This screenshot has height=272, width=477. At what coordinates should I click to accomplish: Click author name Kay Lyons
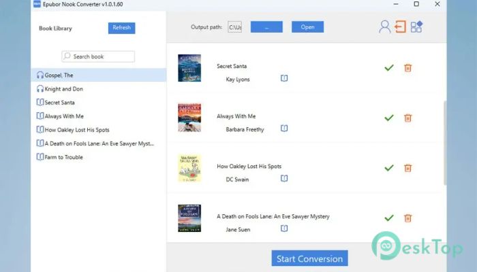[238, 80]
